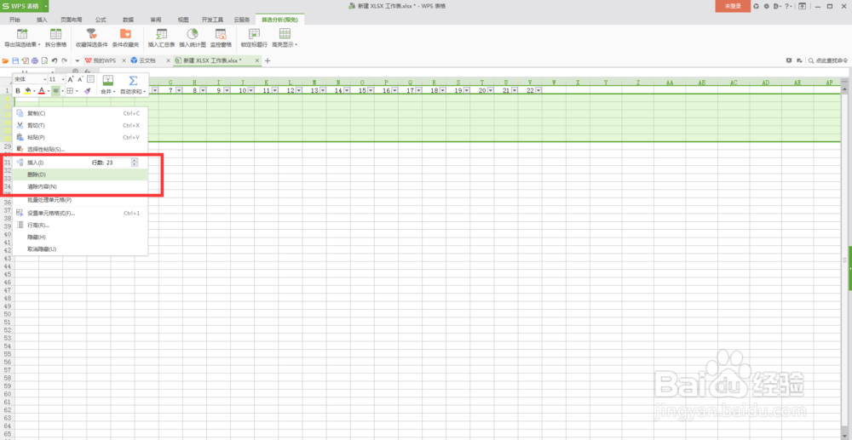Click the 自动求和 sigma icon

(x=133, y=80)
